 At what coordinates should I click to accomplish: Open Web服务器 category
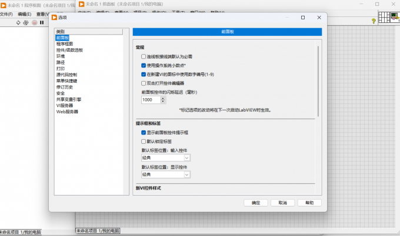point(67,112)
